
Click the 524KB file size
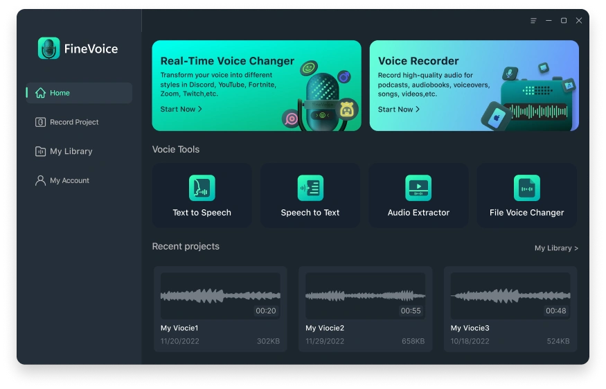[x=558, y=341]
